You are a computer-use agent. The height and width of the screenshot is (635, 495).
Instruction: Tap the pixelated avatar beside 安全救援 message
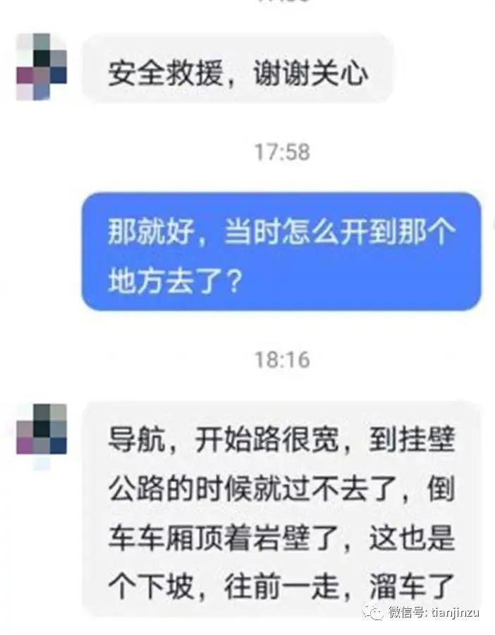(x=42, y=66)
